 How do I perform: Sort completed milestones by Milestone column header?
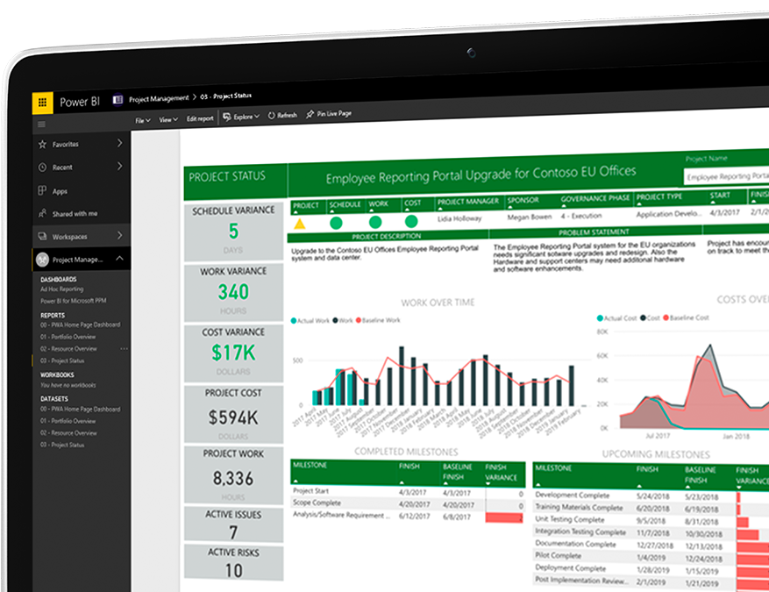pos(310,465)
